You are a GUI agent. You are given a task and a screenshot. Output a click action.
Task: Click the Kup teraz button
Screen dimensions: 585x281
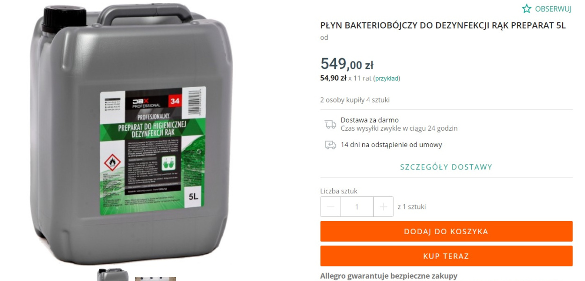click(x=446, y=256)
